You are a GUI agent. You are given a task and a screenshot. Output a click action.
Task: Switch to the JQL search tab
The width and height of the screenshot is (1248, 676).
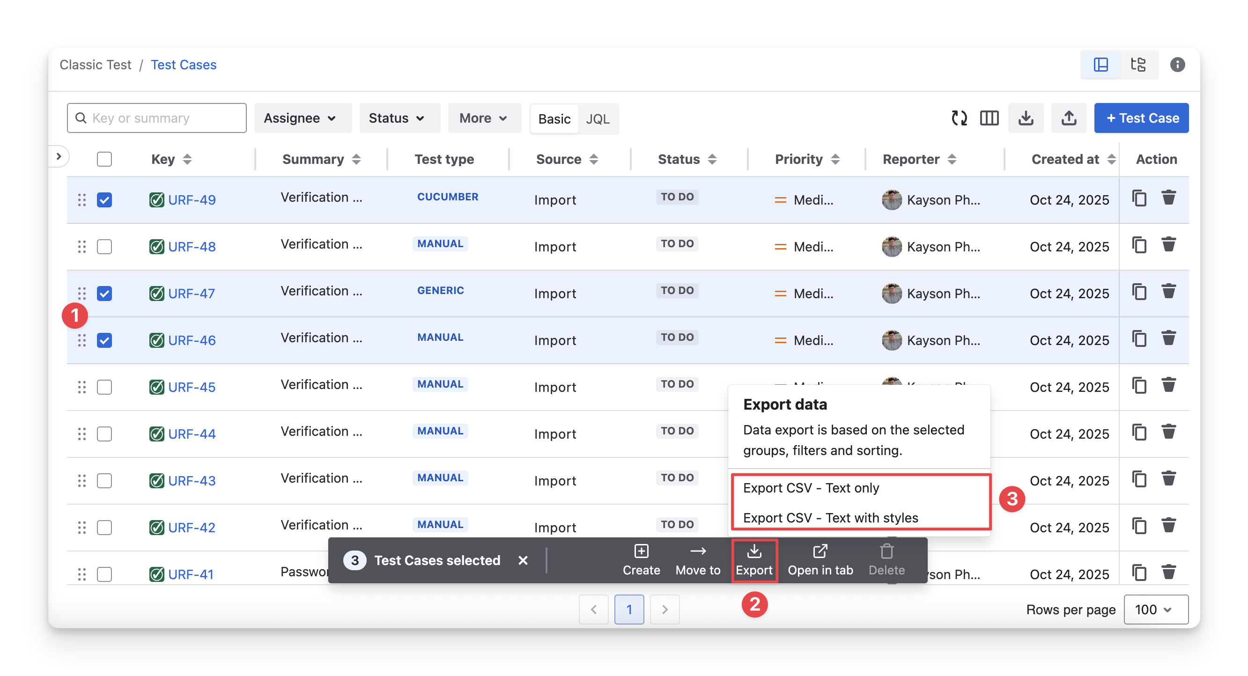click(598, 119)
